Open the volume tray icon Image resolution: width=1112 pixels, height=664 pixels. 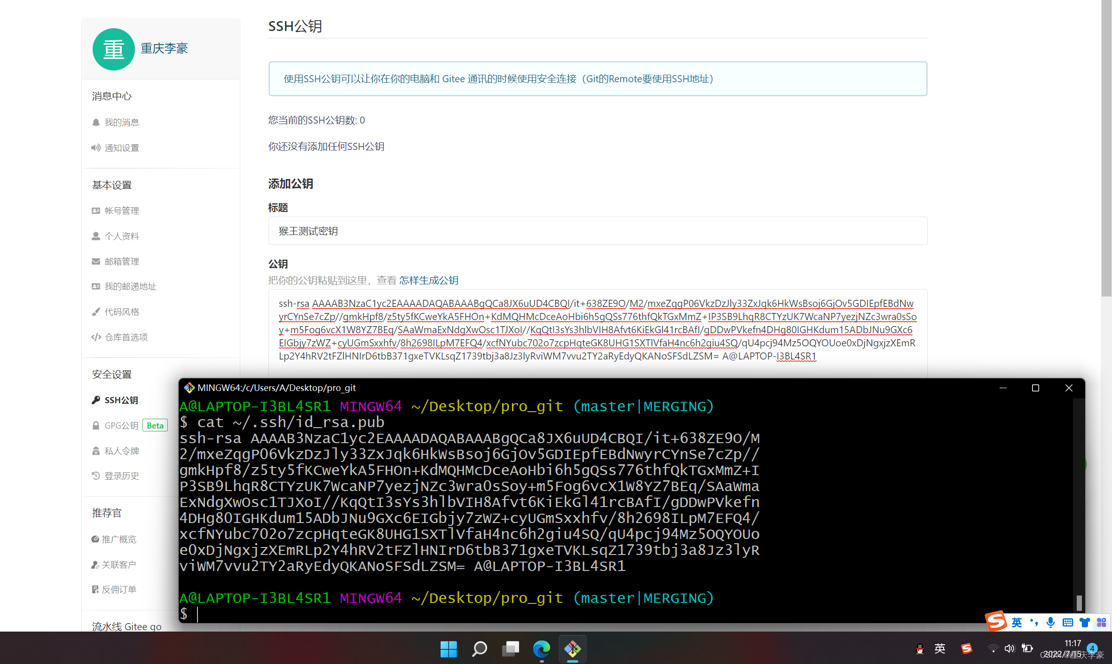coord(1009,648)
